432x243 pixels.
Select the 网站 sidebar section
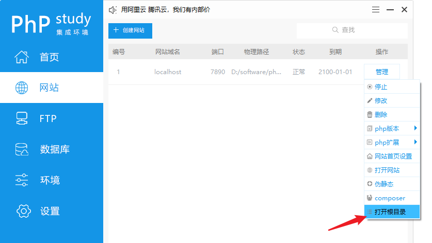click(x=52, y=88)
